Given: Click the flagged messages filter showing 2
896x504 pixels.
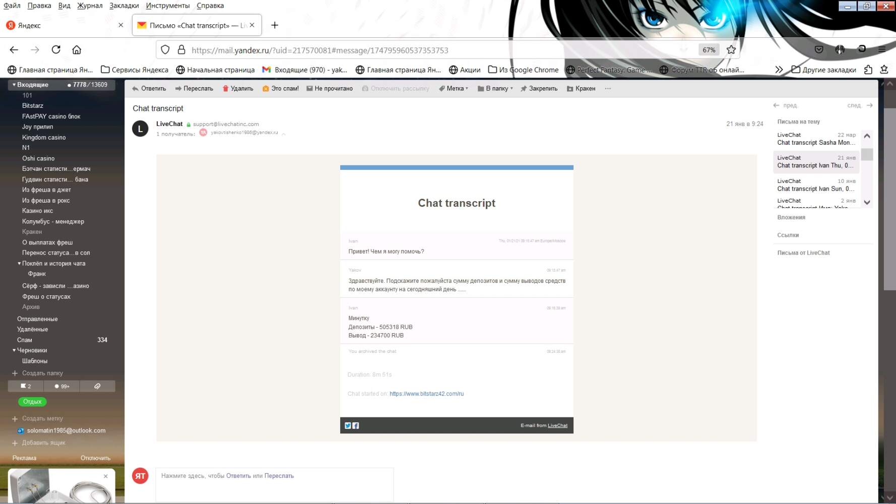Looking at the screenshot, I should click(x=26, y=387).
